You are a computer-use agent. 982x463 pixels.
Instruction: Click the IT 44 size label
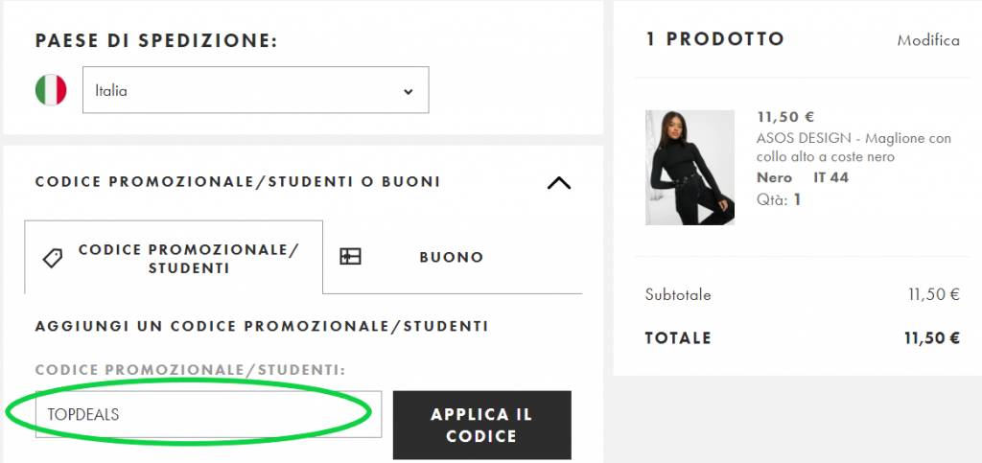point(830,177)
